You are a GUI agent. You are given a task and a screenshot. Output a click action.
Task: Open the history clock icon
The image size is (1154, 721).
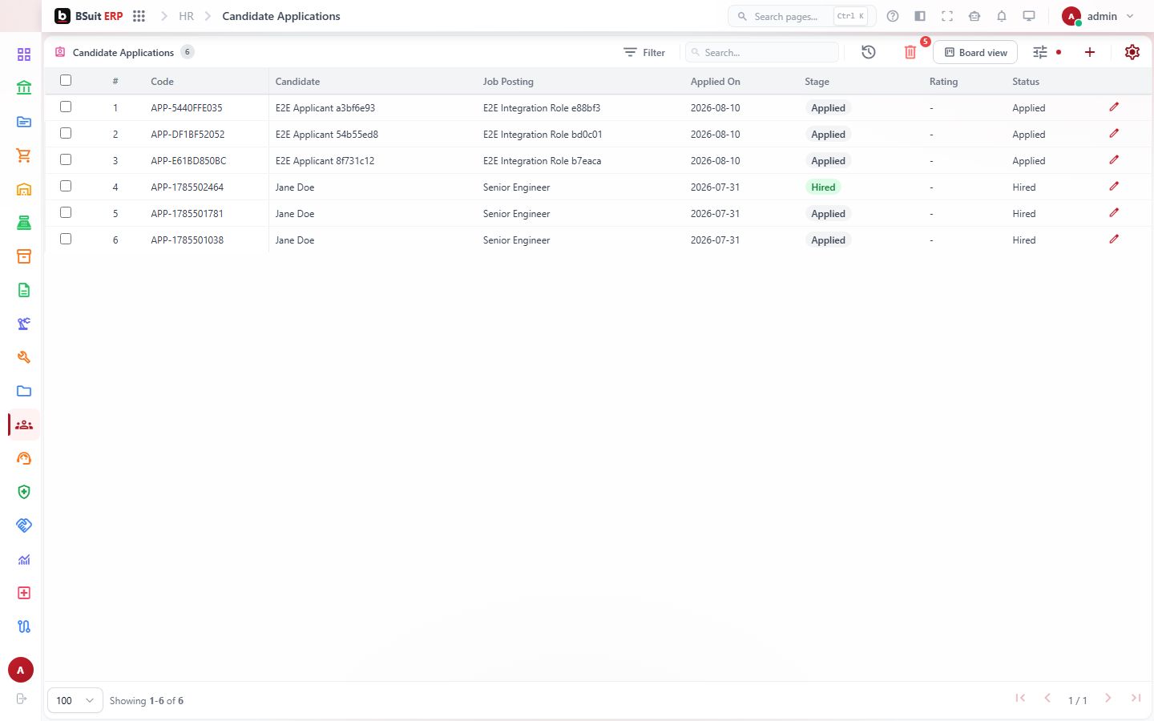(x=869, y=52)
